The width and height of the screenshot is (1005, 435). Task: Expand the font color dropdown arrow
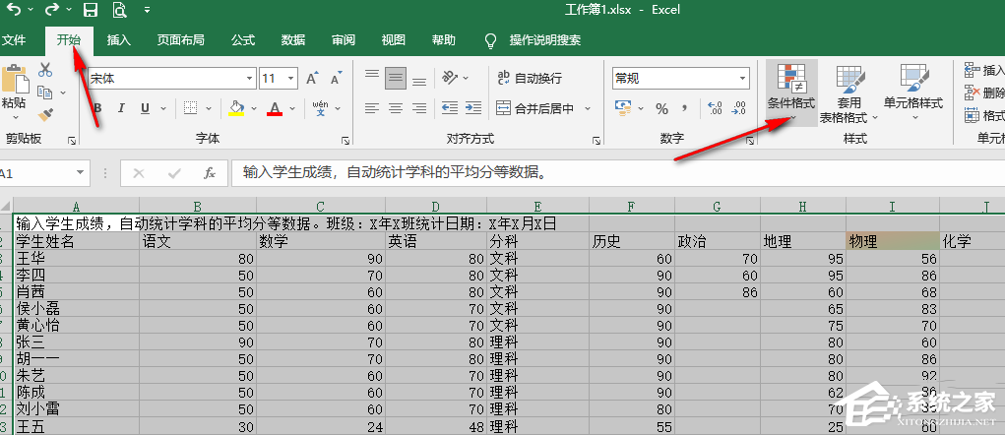(x=293, y=108)
